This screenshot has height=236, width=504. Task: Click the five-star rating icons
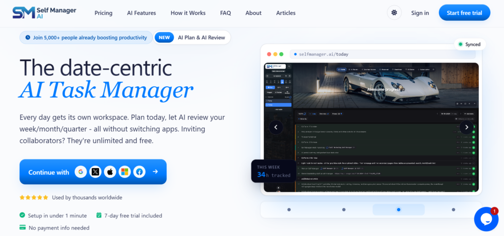coord(34,198)
